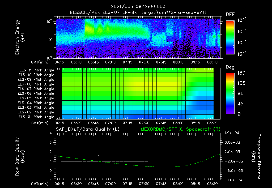The width and height of the screenshot is (272, 188).
Task: Click the 10^-6 DEF scale label
Action: (242, 54)
